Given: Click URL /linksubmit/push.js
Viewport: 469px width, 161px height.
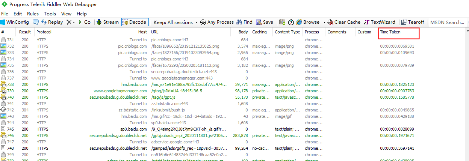Looking at the screenshot, I should point(168,110).
